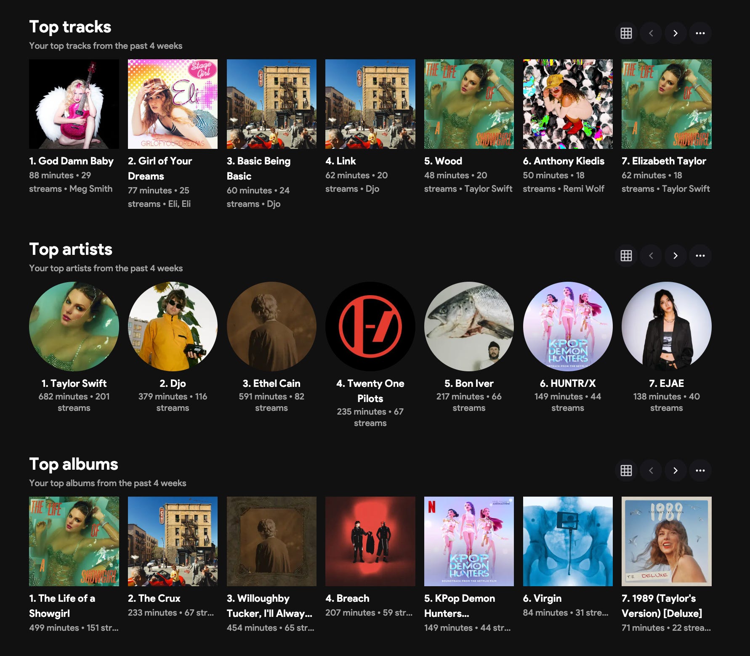Click '50 minutes • 18 streams • Remi Wolf'
This screenshot has width=750, height=656.
(x=564, y=182)
